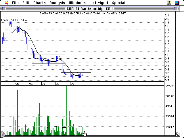Open the Analysis menu

coord(57,3)
